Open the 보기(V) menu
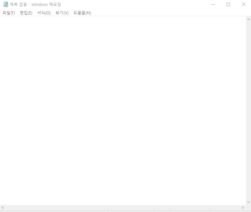 [x=62, y=13]
